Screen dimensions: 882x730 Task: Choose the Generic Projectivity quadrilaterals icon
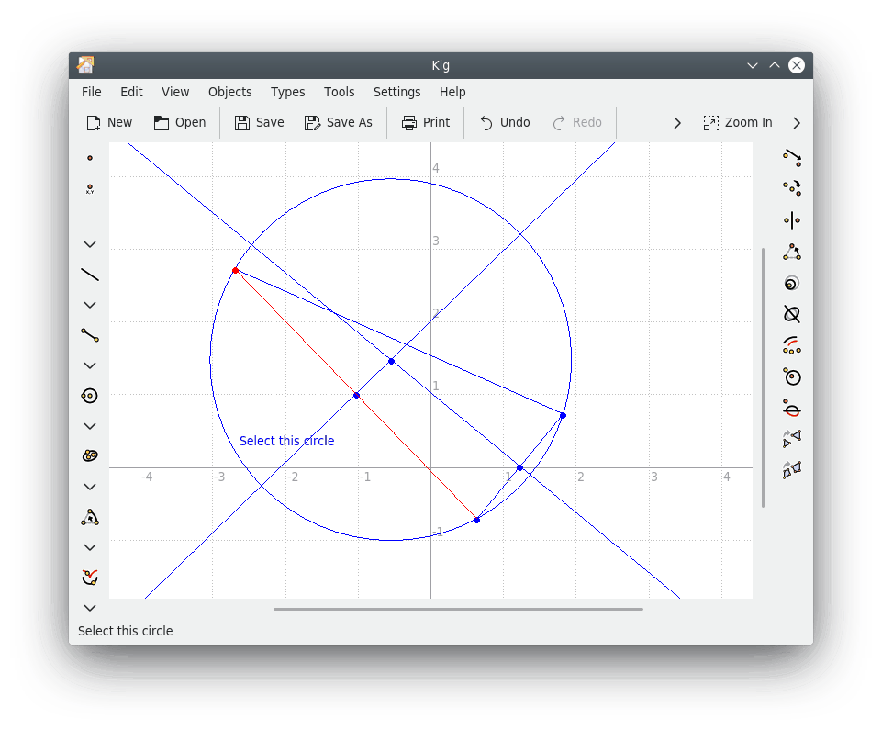coord(792,469)
